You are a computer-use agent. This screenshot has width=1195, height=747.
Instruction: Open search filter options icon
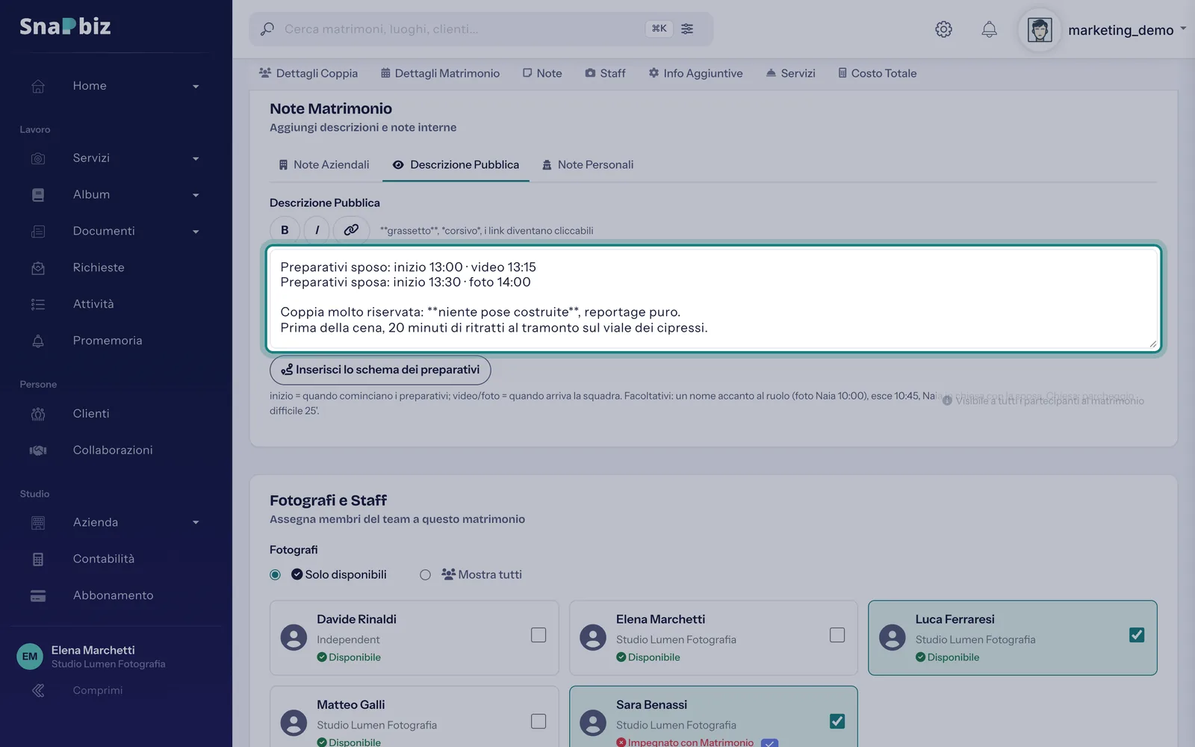click(x=687, y=28)
